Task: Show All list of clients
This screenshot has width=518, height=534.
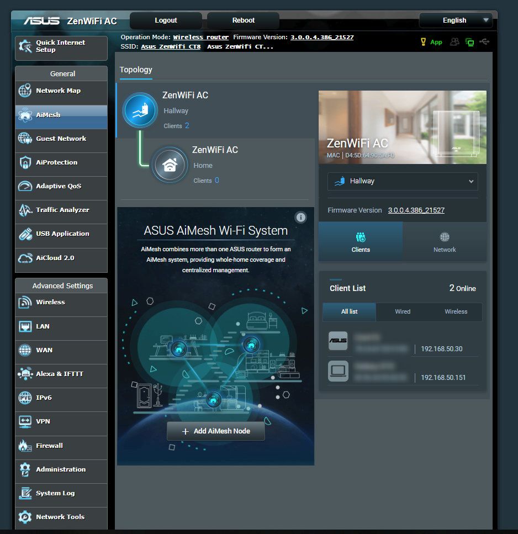Action: coord(349,311)
